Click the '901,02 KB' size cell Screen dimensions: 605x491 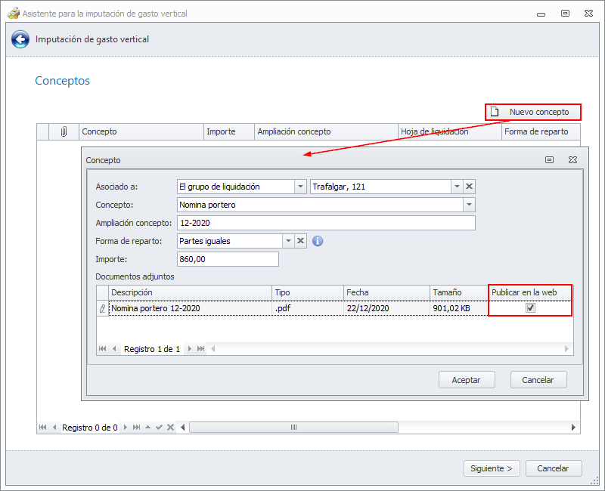coord(459,308)
